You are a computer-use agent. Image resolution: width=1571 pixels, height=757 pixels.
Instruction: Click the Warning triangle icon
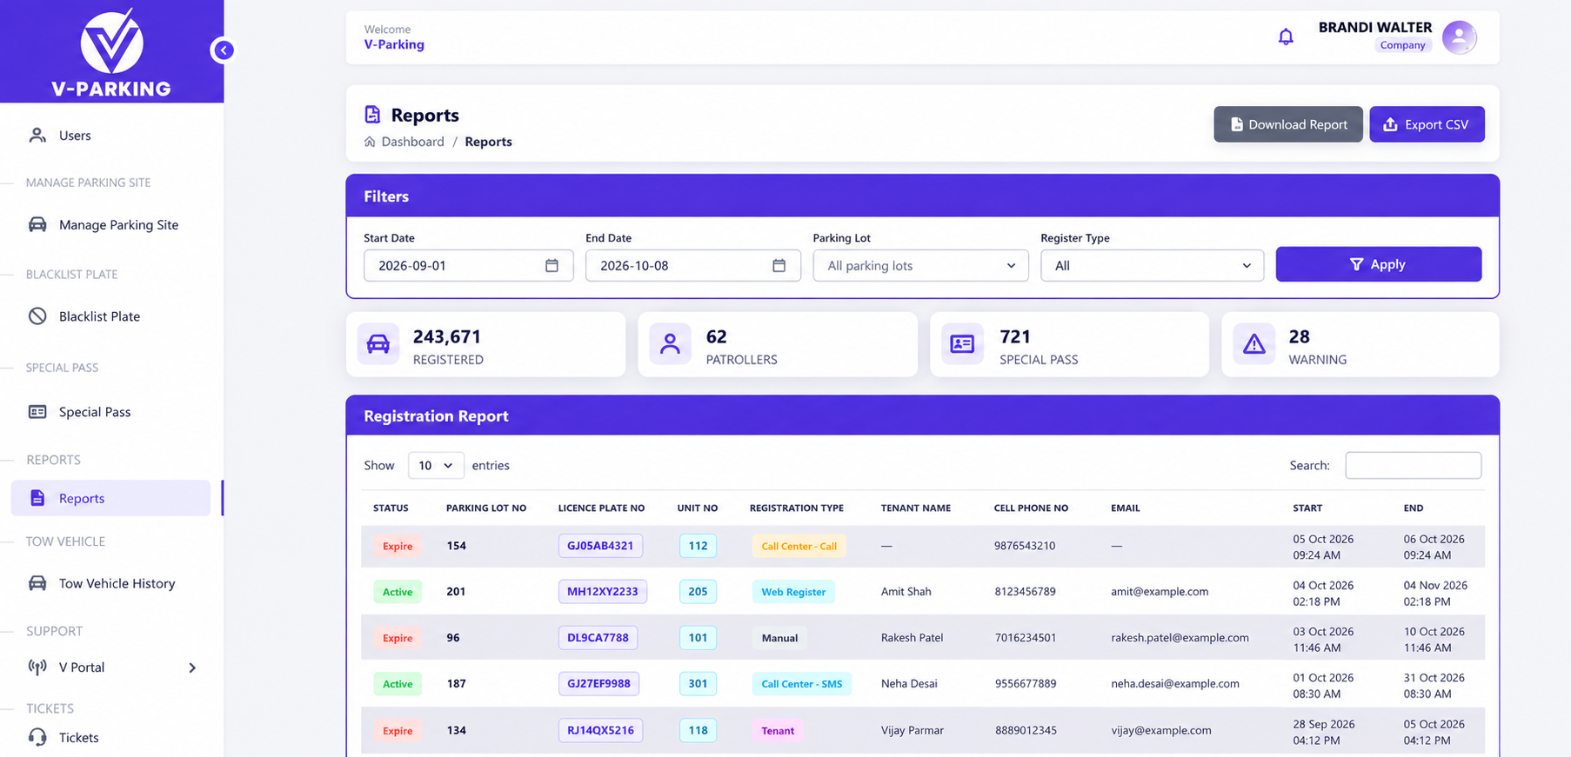click(1253, 344)
